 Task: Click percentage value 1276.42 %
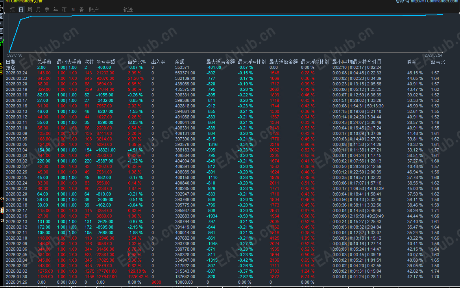point(138,277)
